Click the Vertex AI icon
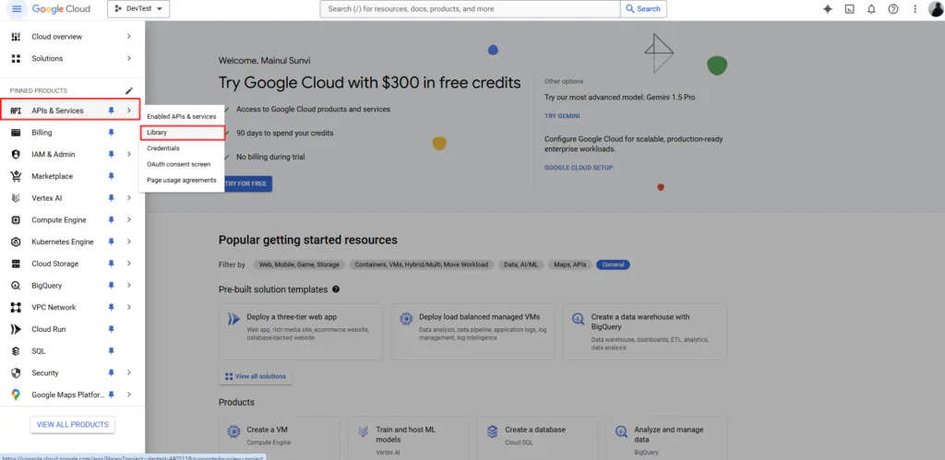The image size is (945, 460). [17, 198]
